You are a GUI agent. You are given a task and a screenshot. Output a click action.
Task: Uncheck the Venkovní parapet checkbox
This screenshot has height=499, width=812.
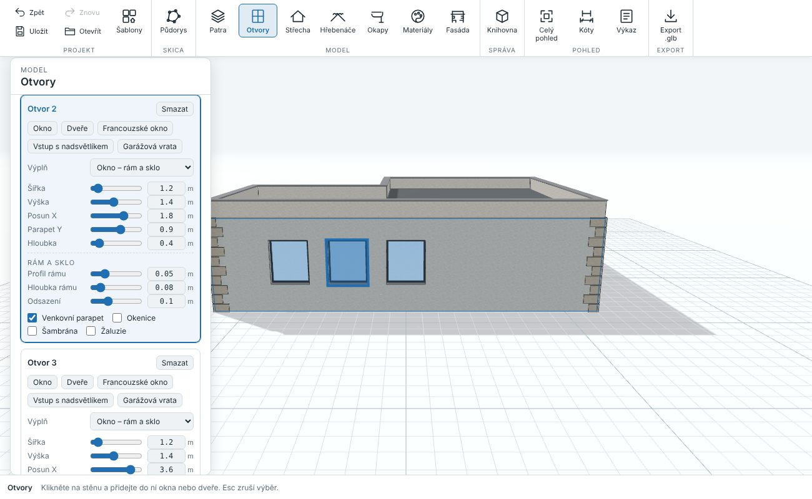click(32, 318)
